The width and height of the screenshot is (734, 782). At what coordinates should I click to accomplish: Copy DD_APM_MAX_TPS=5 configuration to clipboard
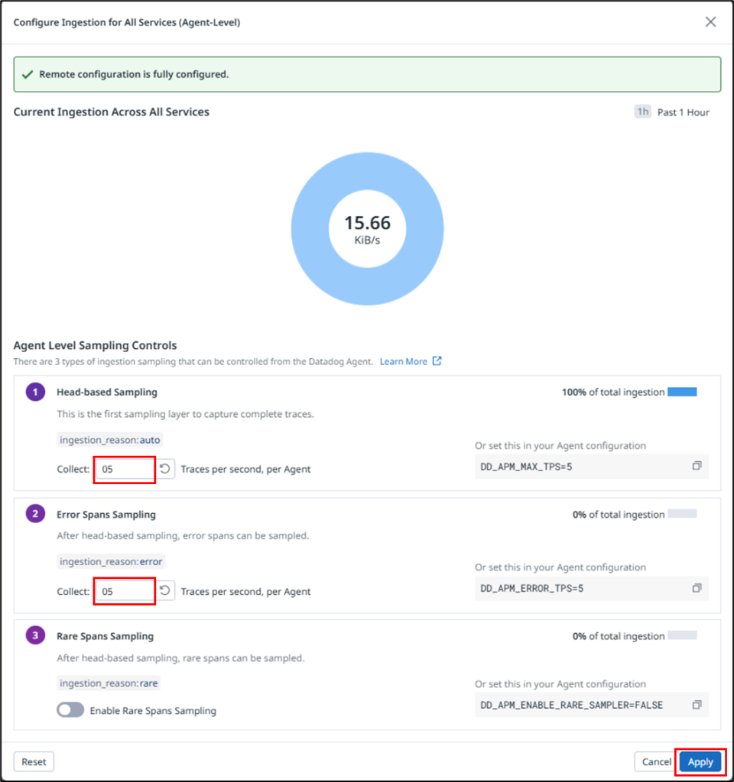click(697, 466)
